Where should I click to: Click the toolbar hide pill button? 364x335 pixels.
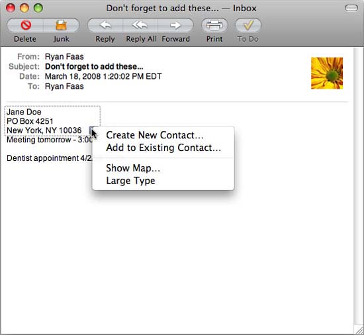pyautogui.click(x=351, y=8)
